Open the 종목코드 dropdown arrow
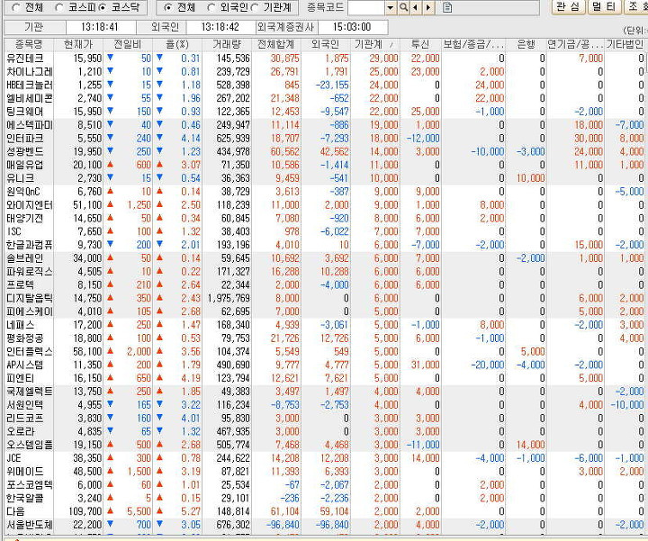This screenshot has width=648, height=541. [x=390, y=7]
